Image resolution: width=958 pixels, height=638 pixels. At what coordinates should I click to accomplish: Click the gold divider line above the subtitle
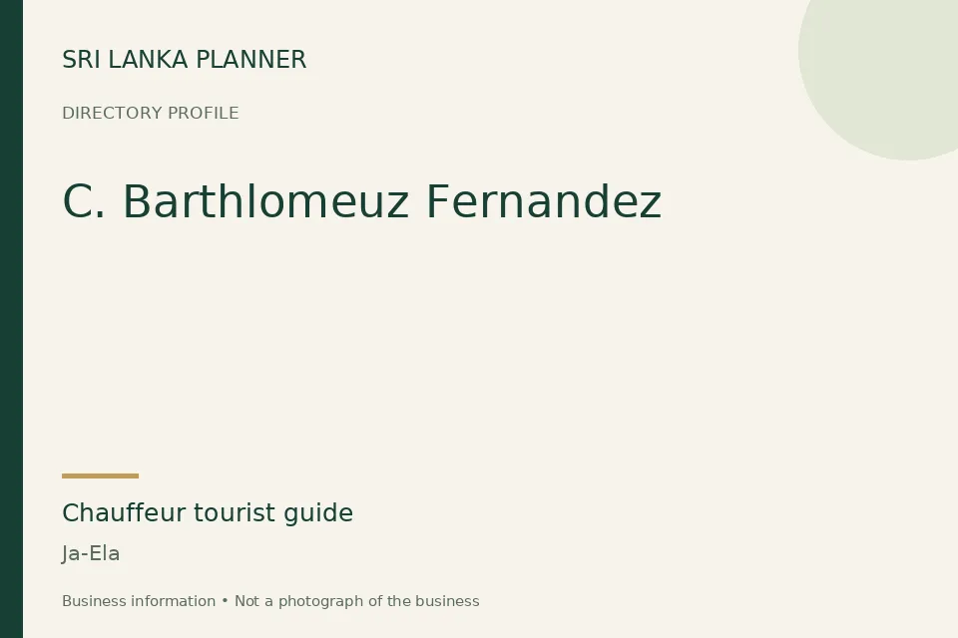click(100, 476)
